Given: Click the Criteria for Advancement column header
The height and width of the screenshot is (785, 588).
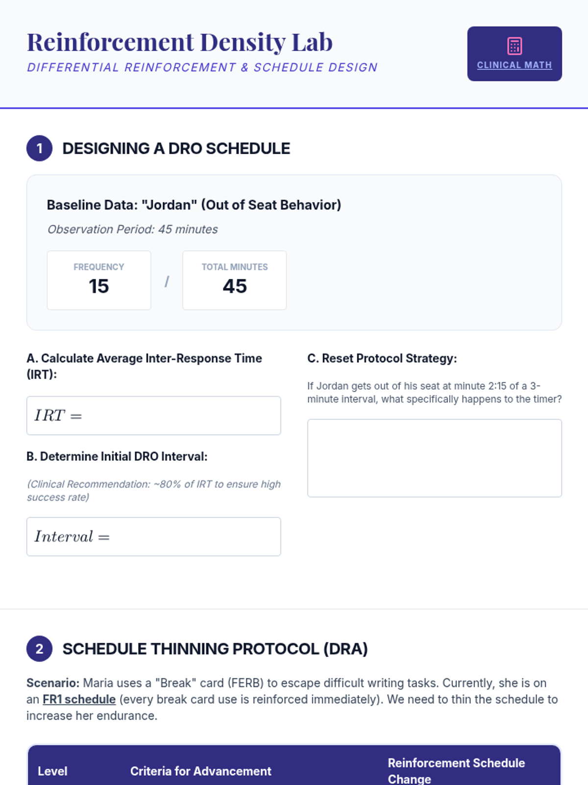Looking at the screenshot, I should 201,771.
